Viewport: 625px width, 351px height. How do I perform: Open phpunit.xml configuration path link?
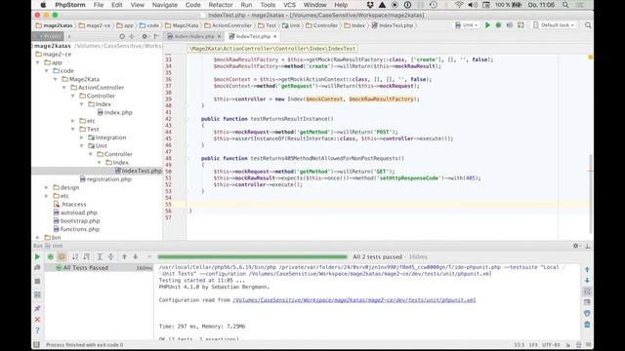(354, 300)
